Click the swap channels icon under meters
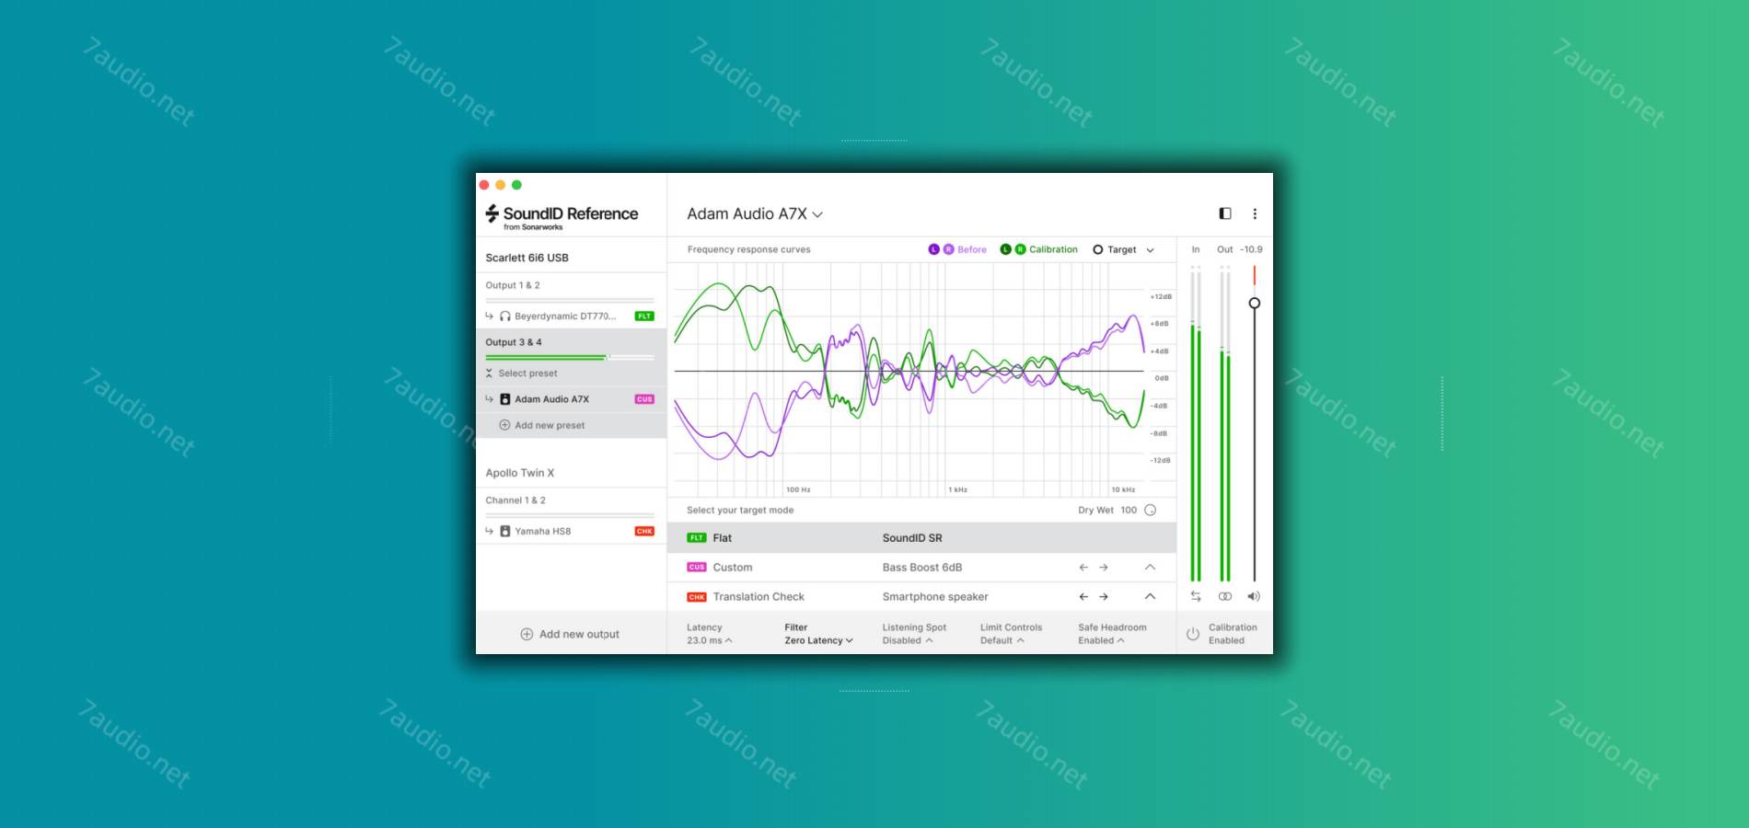Screen dimensions: 1749x828 pos(1196,596)
